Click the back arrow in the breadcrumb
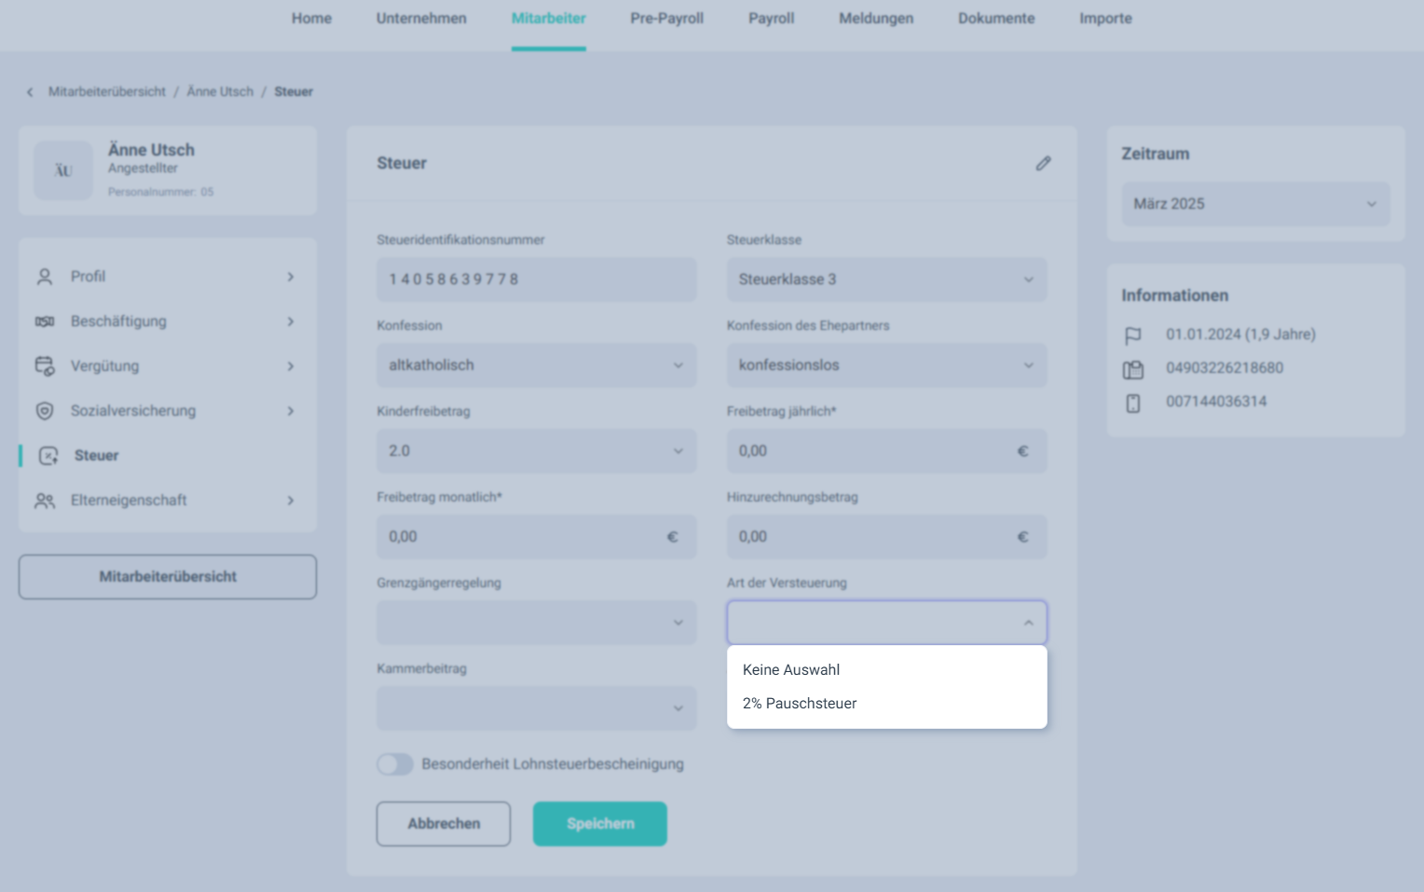 pos(30,92)
